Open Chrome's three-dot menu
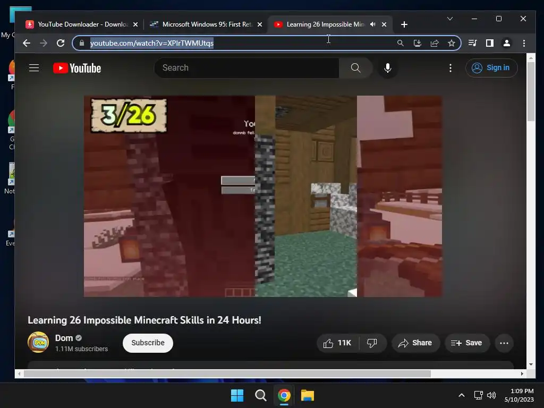 (524, 43)
